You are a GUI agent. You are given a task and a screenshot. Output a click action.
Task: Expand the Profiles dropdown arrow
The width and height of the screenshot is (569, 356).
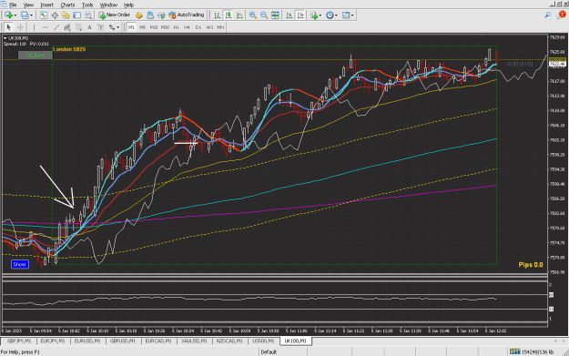[31, 15]
